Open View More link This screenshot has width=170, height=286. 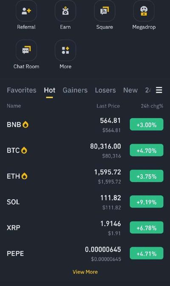click(x=85, y=272)
